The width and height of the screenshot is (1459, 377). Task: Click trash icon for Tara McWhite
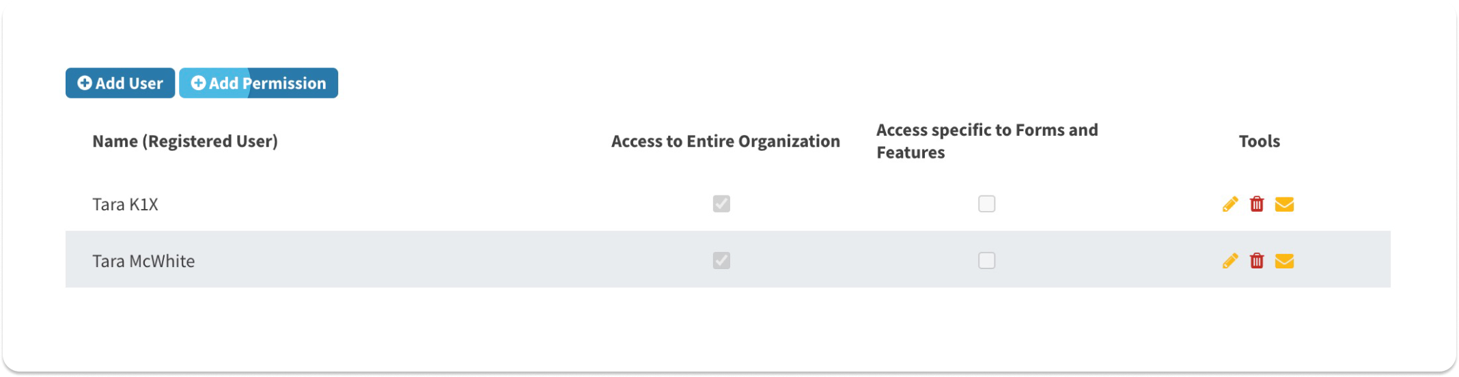[x=1257, y=261]
